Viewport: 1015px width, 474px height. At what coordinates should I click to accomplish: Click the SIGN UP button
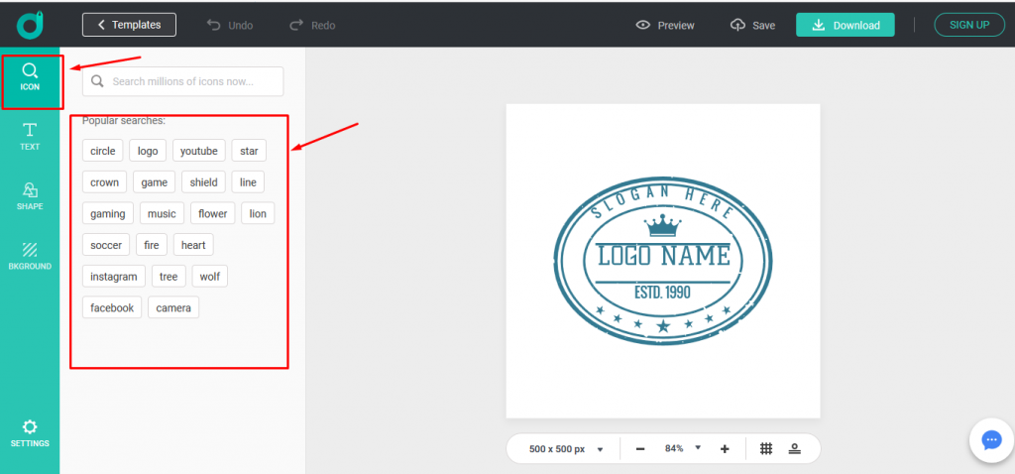tap(969, 25)
